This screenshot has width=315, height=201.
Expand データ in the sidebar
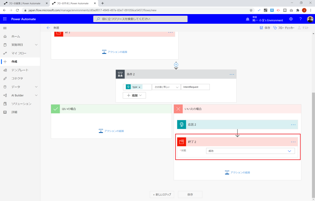point(36,87)
